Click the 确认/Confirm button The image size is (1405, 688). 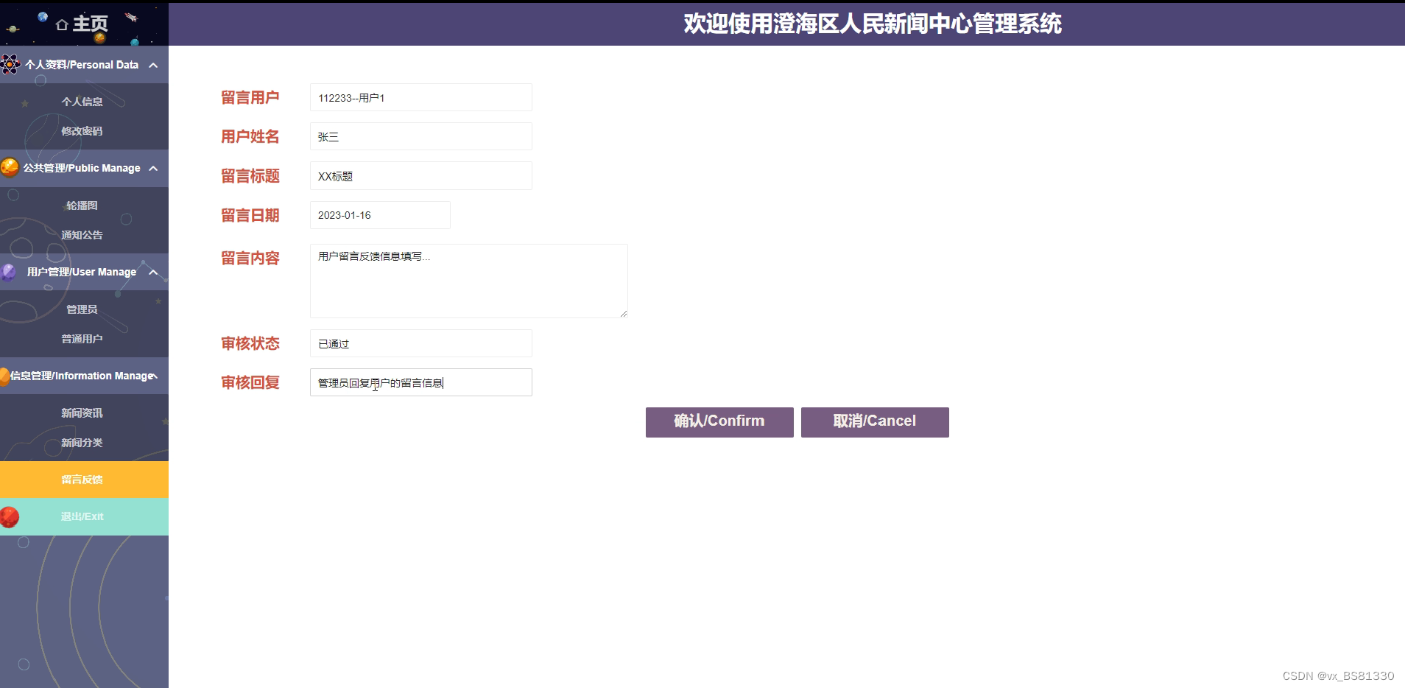719,422
